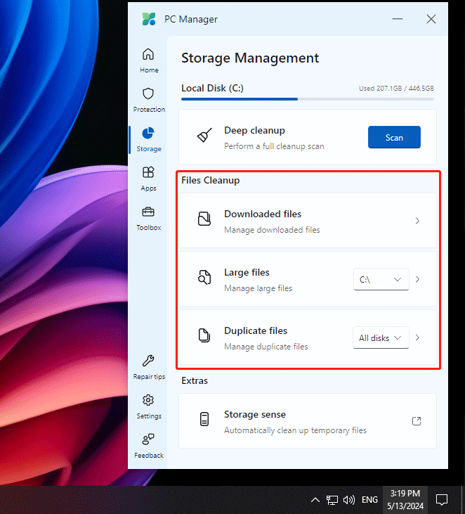Click the Duplicate files icon
This screenshot has height=514, width=465.
pyautogui.click(x=204, y=335)
